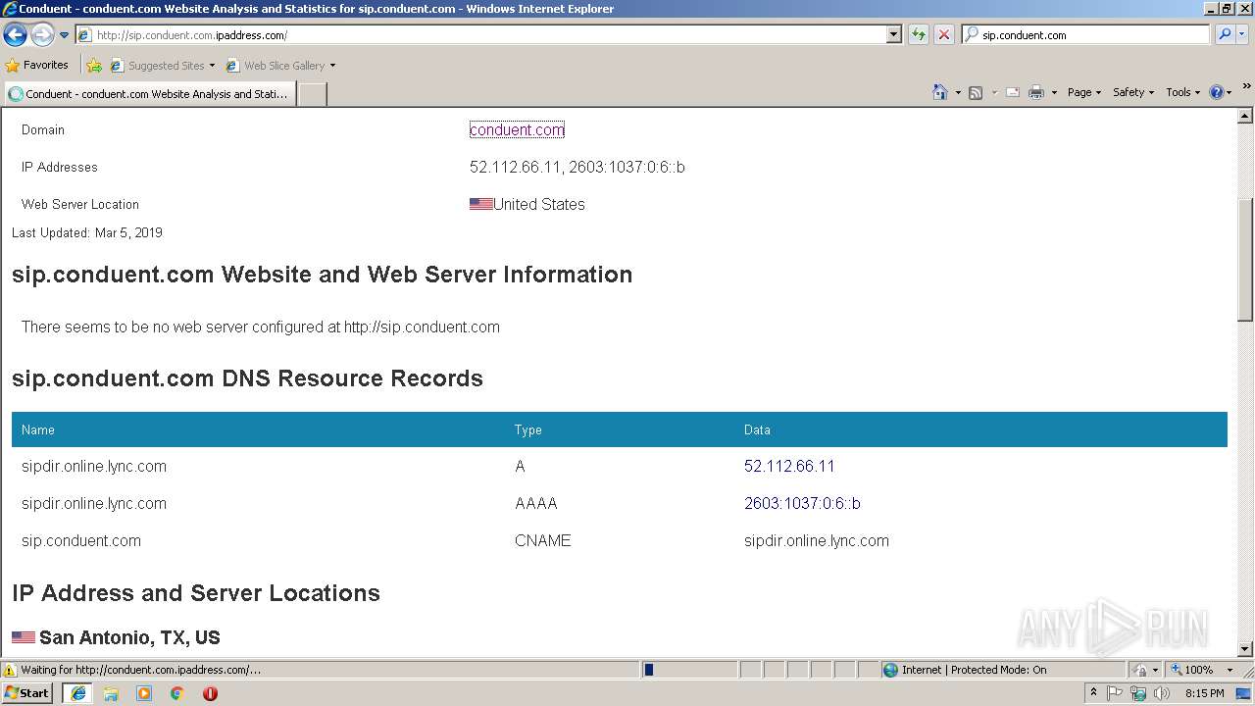Open a new blank tab
Screen dimensions: 1255x706
[x=312, y=94]
